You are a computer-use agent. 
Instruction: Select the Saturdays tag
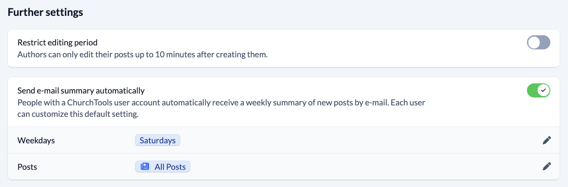(x=157, y=140)
